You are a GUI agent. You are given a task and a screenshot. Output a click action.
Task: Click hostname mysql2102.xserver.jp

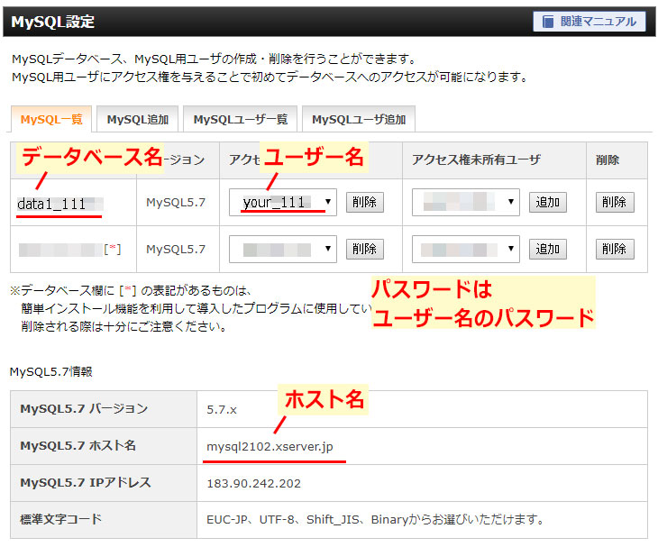[270, 447]
